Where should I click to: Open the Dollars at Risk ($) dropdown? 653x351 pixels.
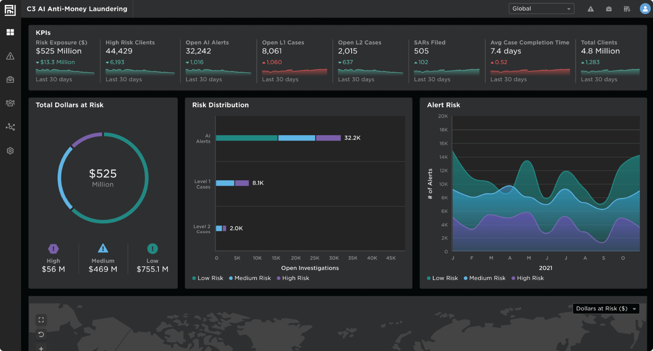click(606, 309)
